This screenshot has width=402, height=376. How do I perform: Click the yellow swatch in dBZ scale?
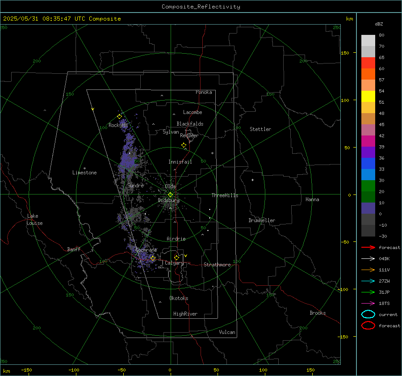click(x=368, y=96)
